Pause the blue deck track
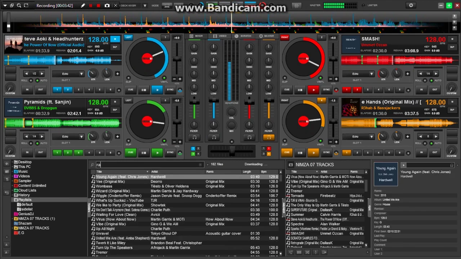Viewport: 461px width, 259px height. (144, 90)
